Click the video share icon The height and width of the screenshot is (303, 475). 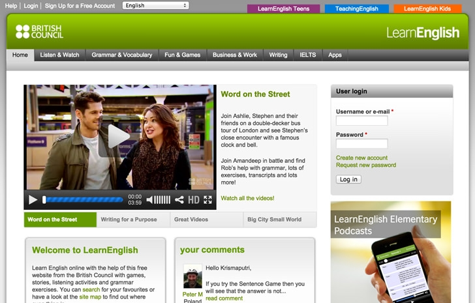click(179, 200)
